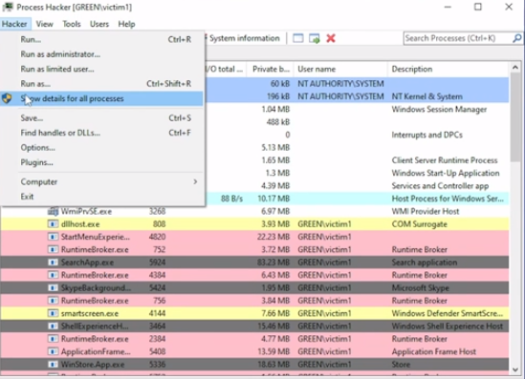
Task: Select RuntimeBroker.exe with PID 752
Action: tap(254, 249)
